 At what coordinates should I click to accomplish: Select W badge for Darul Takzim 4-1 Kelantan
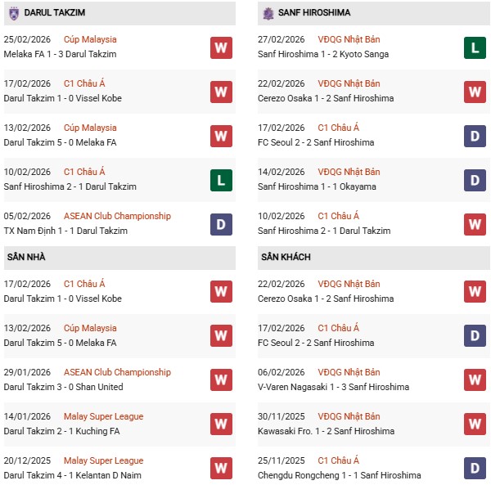221,469
